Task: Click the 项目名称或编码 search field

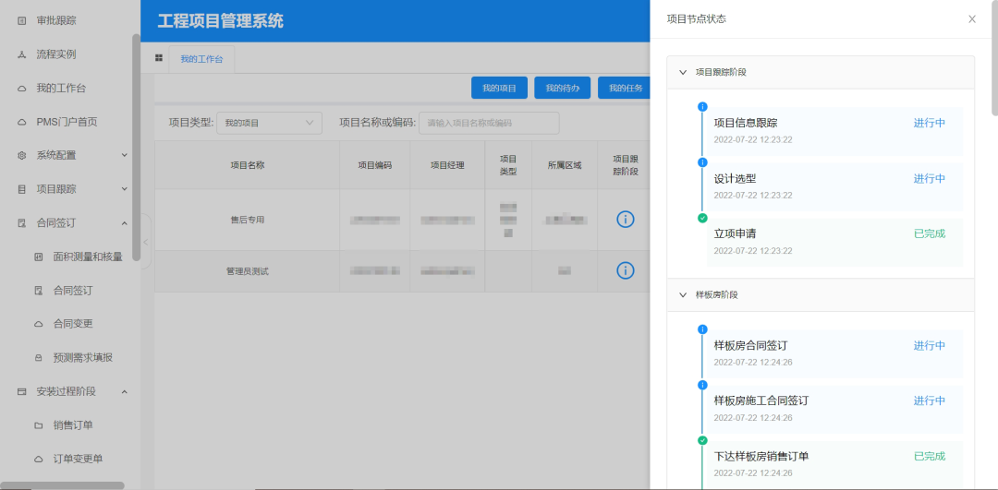Action: [x=489, y=123]
